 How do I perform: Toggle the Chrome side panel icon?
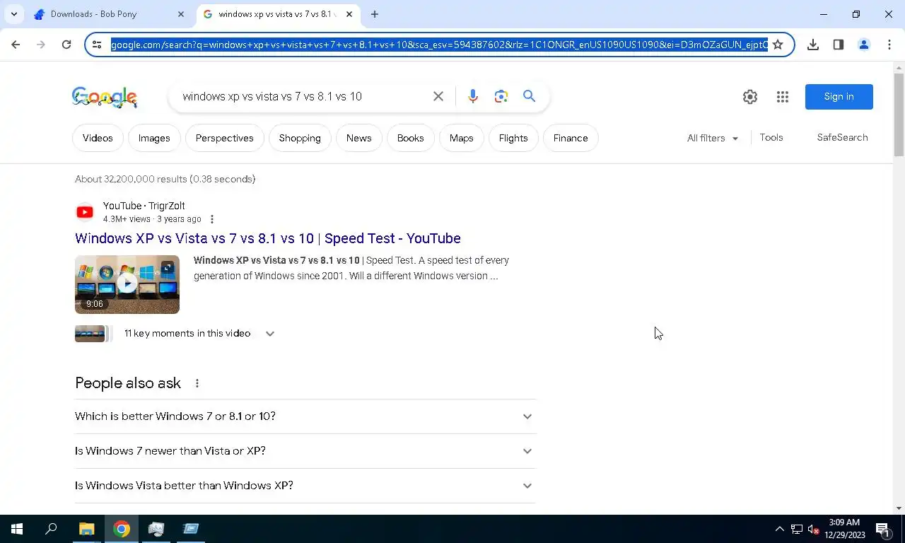pyautogui.click(x=839, y=45)
